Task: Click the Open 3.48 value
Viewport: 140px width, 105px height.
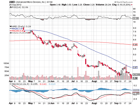Action: coord(55,5)
